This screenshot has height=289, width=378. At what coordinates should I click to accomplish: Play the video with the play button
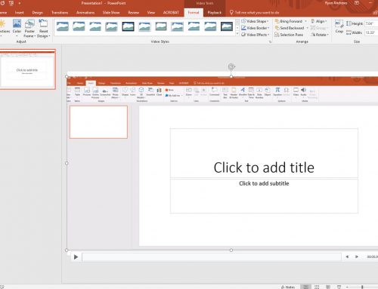76,257
